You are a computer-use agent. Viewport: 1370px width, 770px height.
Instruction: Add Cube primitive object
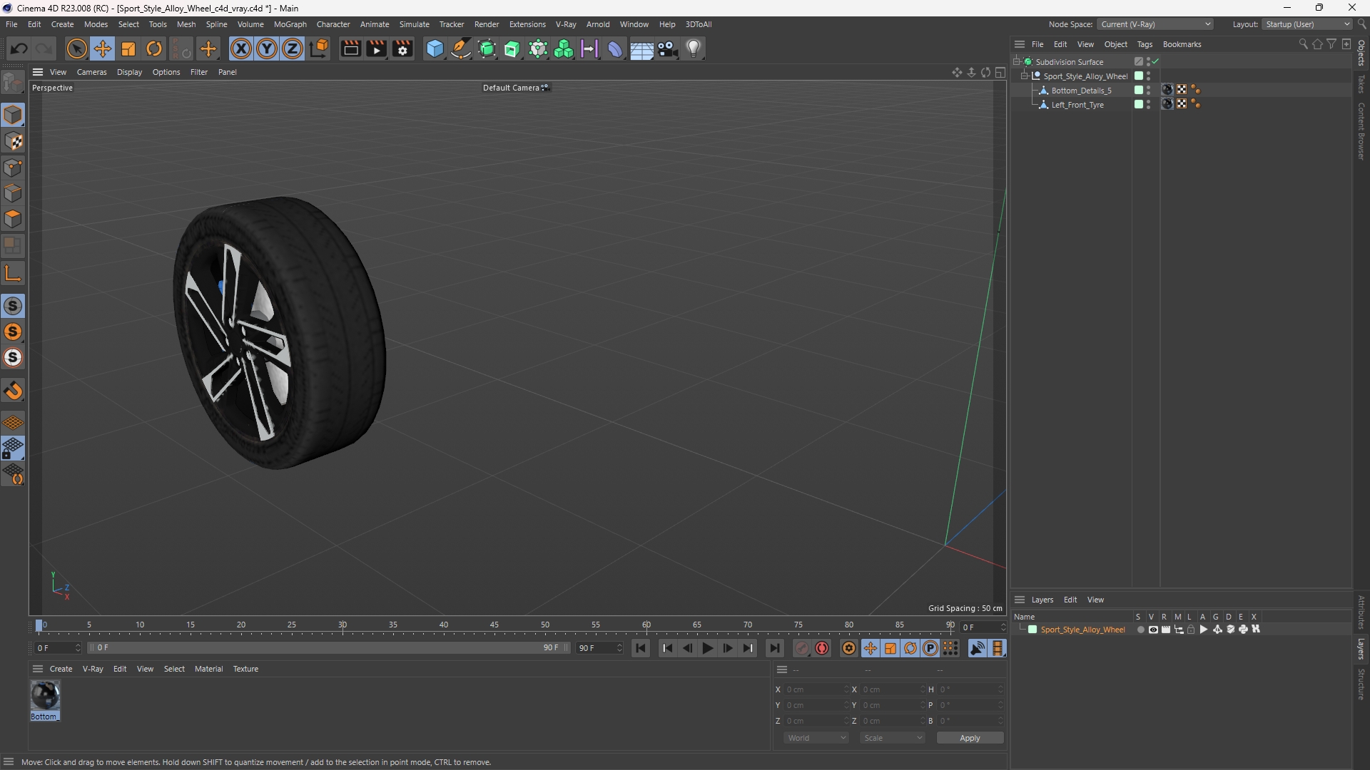click(435, 48)
